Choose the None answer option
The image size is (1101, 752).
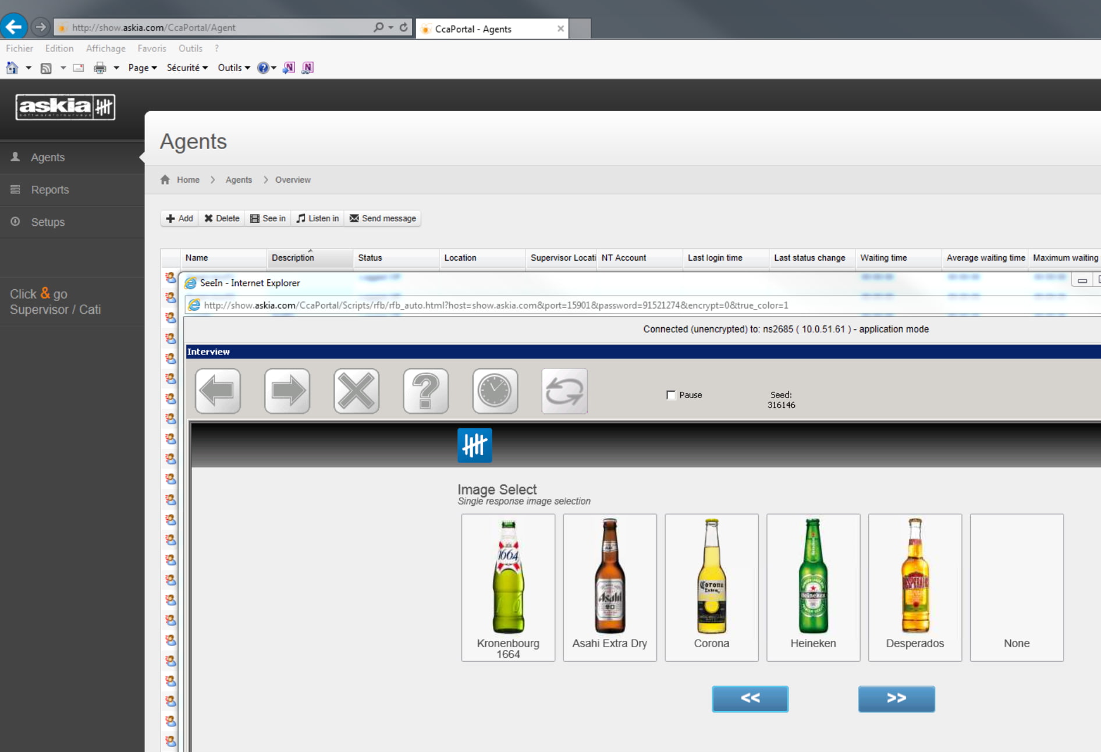tap(1016, 587)
